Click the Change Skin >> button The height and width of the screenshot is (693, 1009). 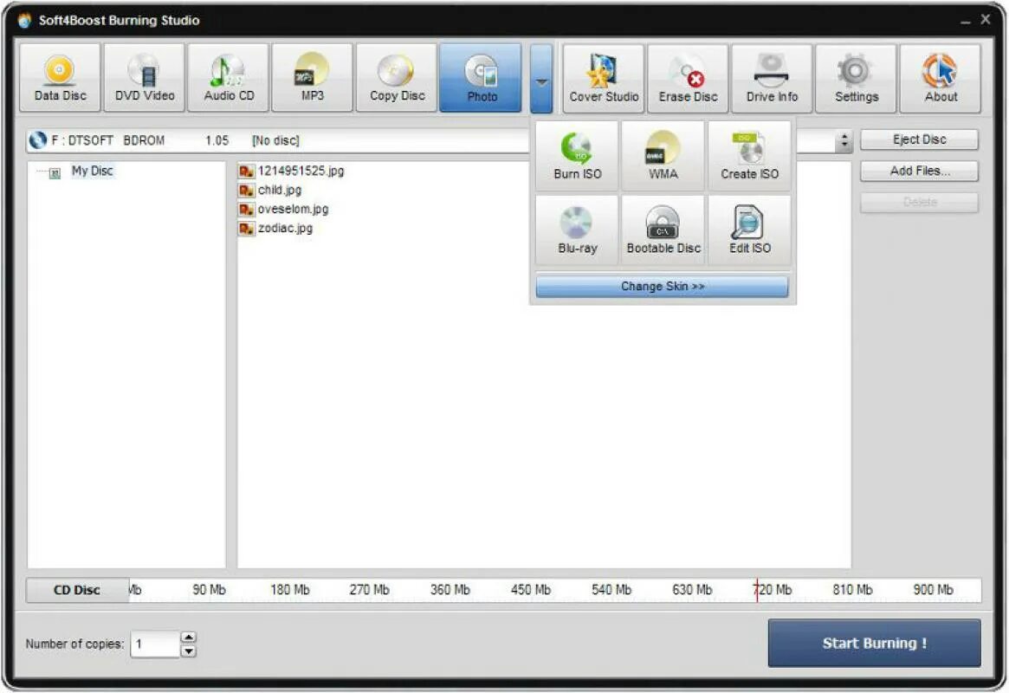click(663, 287)
